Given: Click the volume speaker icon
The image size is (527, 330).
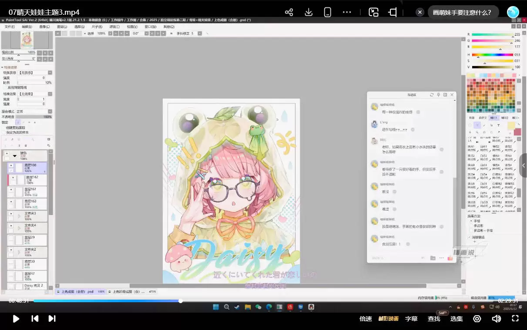Looking at the screenshot, I should [x=496, y=319].
